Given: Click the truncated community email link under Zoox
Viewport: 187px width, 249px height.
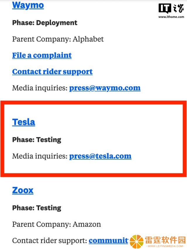Looking at the screenshot, I should pyautogui.click(x=108, y=241).
